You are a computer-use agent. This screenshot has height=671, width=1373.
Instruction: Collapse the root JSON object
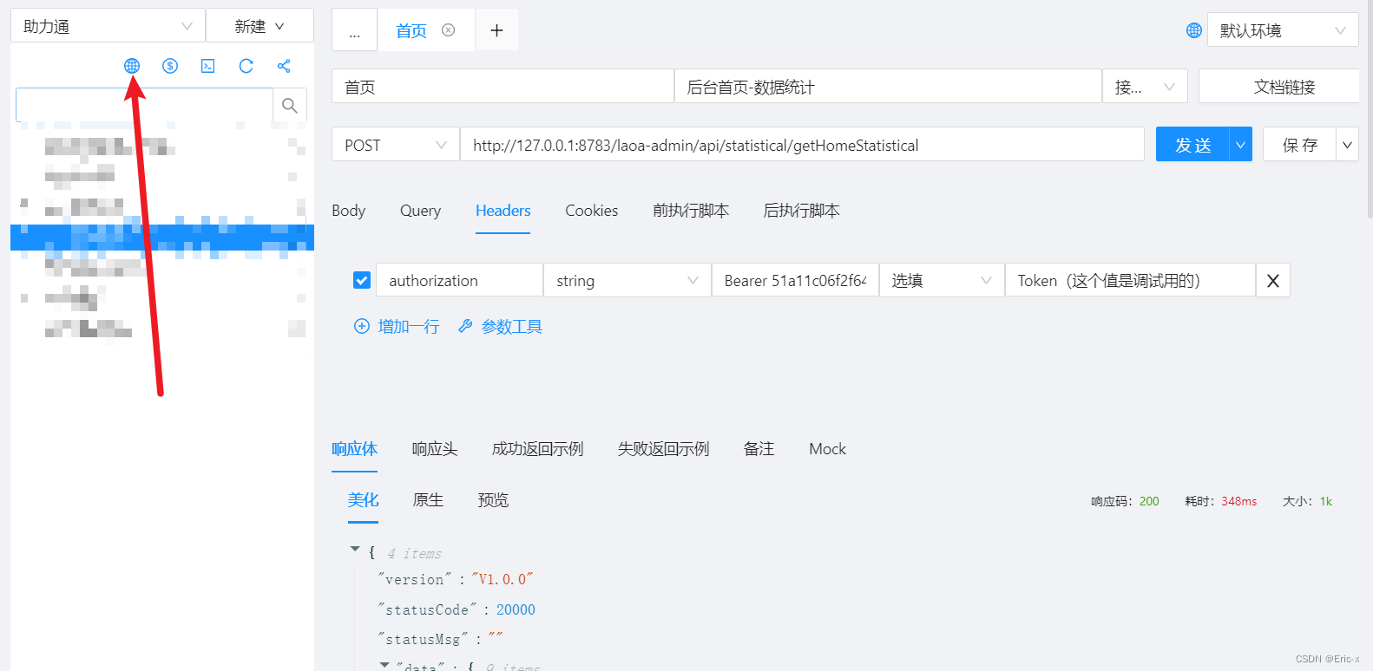[x=355, y=549]
